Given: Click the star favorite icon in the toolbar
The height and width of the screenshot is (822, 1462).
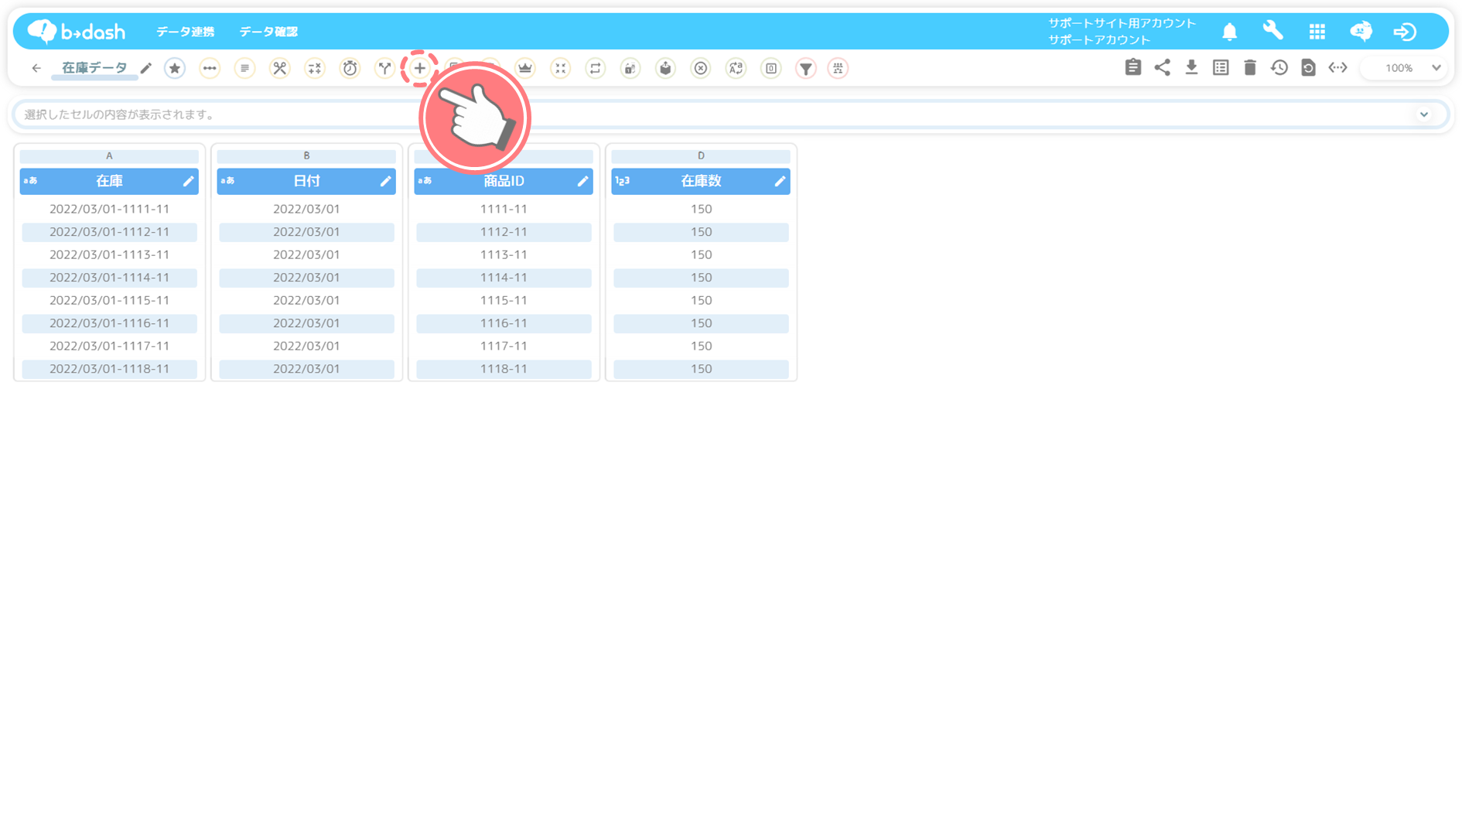Looking at the screenshot, I should point(175,68).
